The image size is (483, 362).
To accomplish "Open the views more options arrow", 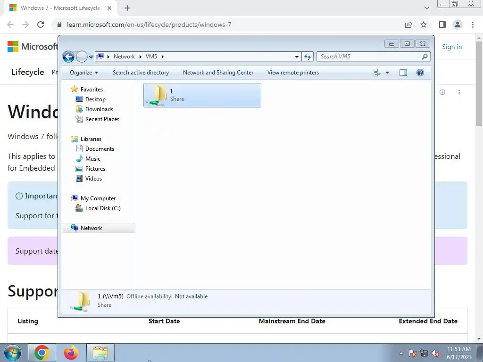I will click(388, 73).
